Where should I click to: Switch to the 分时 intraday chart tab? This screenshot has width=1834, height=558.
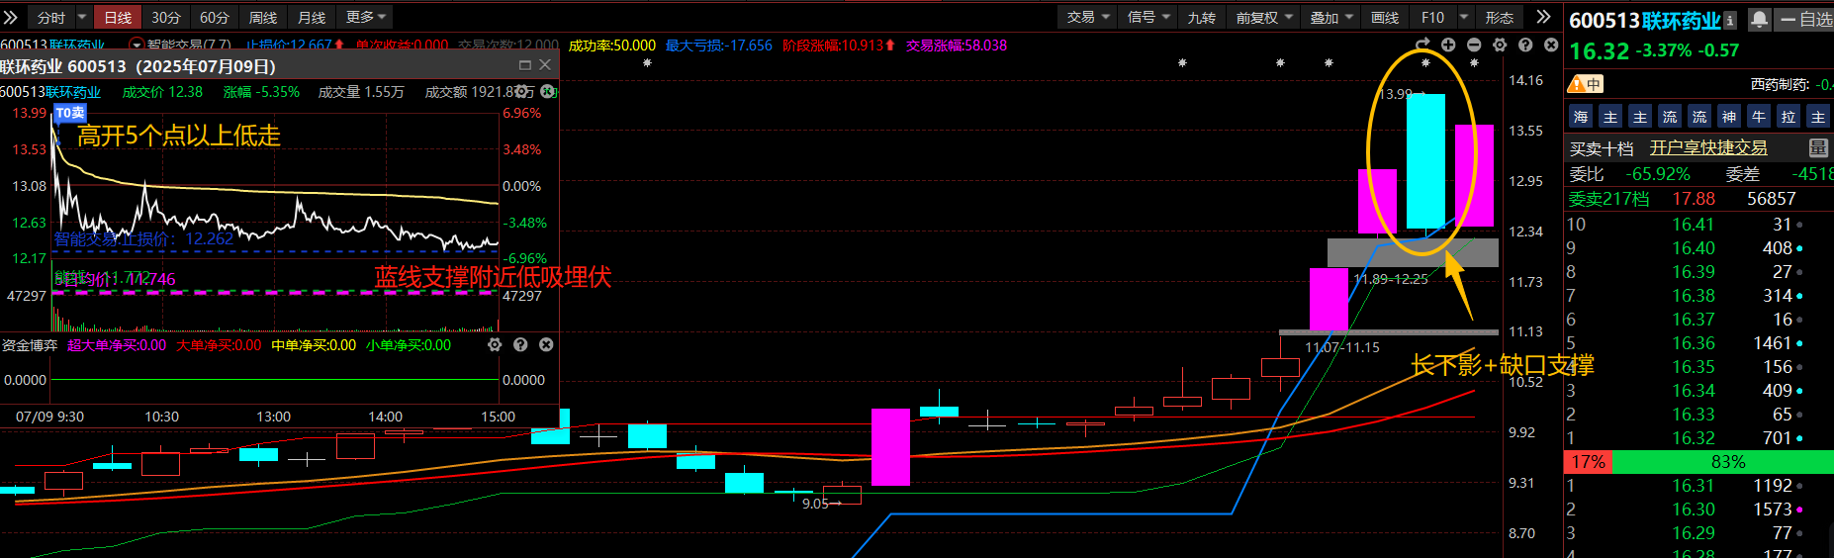tap(49, 17)
